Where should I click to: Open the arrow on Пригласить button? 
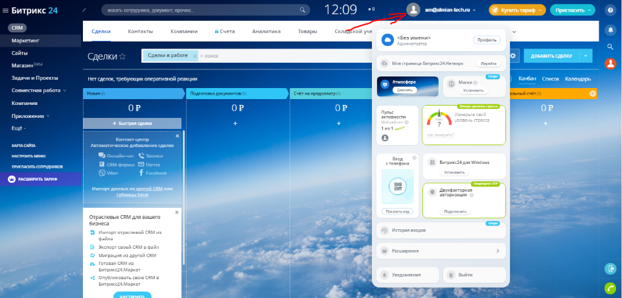590,10
